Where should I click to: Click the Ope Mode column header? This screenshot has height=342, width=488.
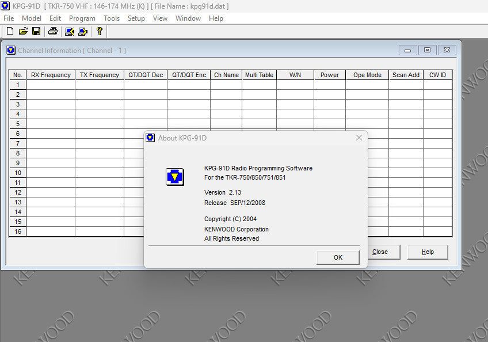pyautogui.click(x=367, y=75)
